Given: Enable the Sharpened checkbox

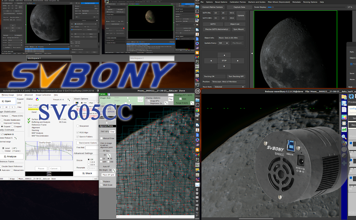Looking at the screenshot, I should coord(78,126).
